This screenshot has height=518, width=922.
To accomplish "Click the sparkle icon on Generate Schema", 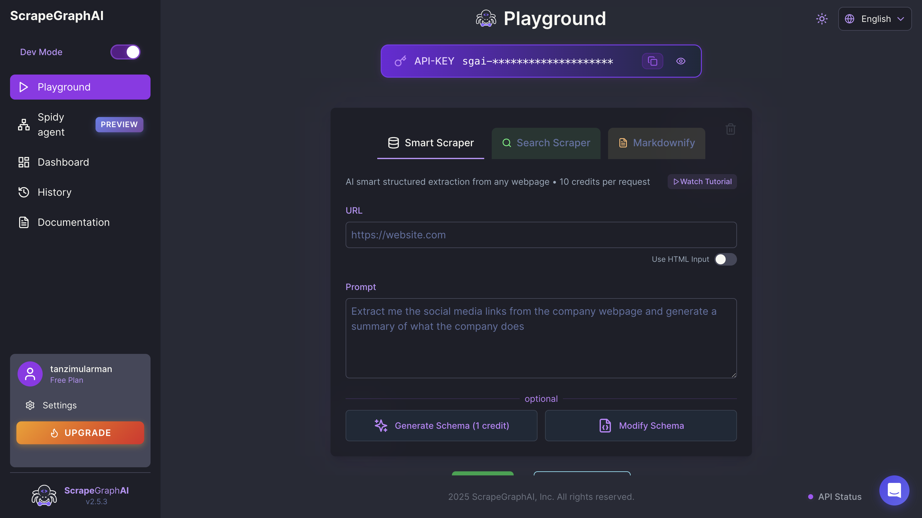I will (x=381, y=425).
